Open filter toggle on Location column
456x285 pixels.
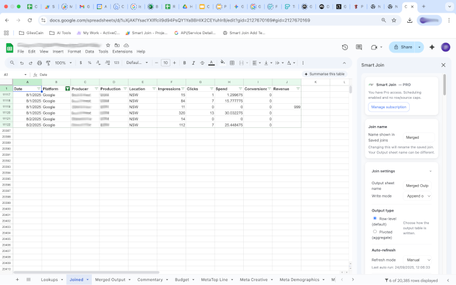[154, 89]
